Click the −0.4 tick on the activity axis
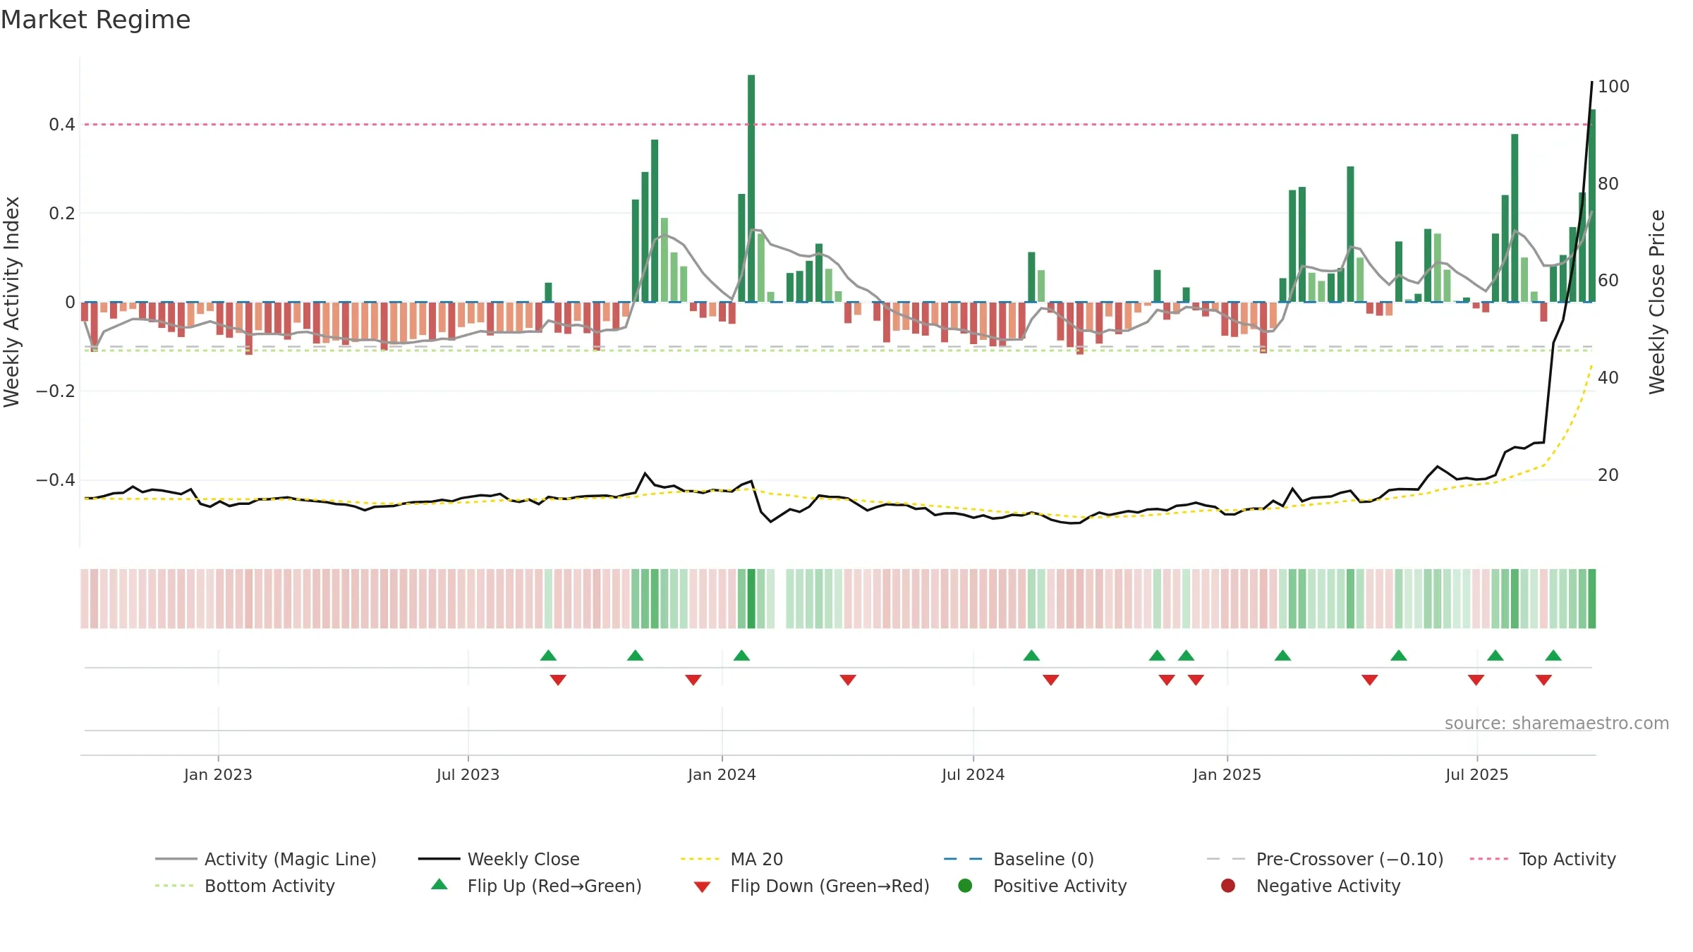Viewport: 1693px width, 952px height. (56, 480)
